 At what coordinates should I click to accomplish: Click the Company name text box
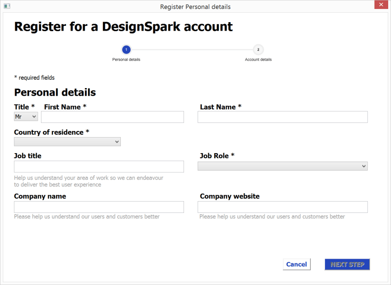pos(99,207)
